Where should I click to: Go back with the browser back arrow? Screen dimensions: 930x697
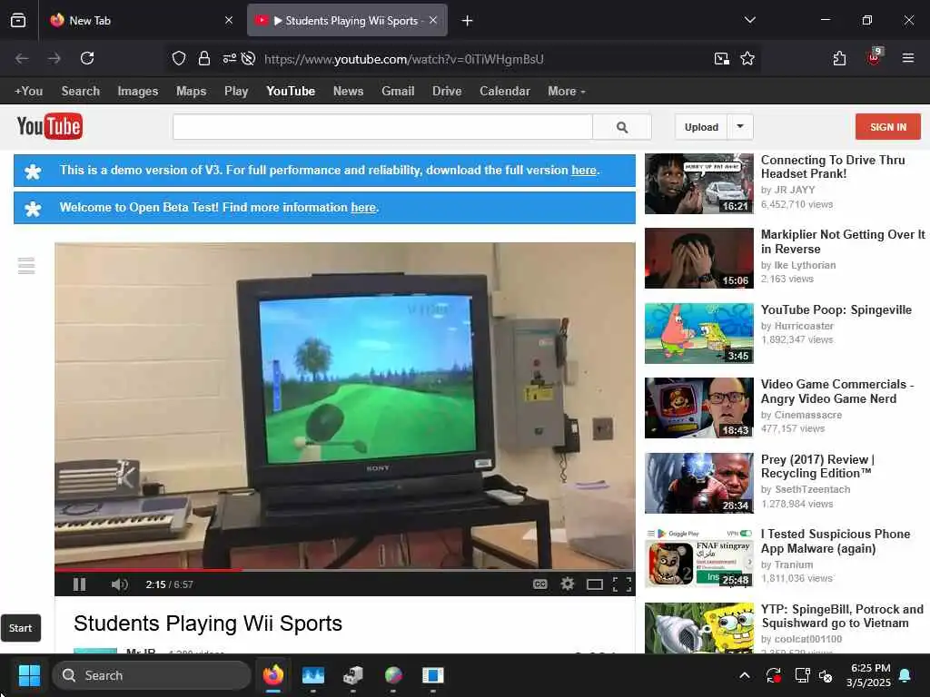click(22, 58)
